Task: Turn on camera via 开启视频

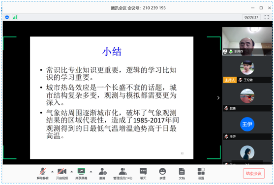Action: [x=62, y=174]
